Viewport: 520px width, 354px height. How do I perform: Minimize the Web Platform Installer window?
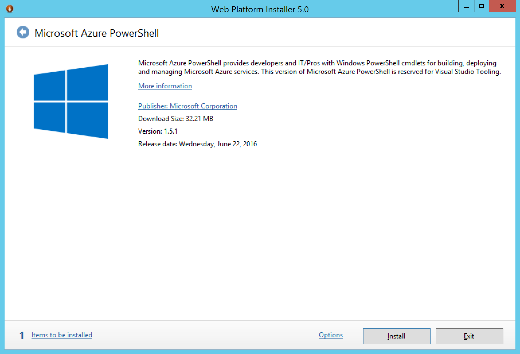pos(466,6)
